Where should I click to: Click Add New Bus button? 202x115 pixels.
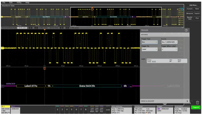(102, 110)
